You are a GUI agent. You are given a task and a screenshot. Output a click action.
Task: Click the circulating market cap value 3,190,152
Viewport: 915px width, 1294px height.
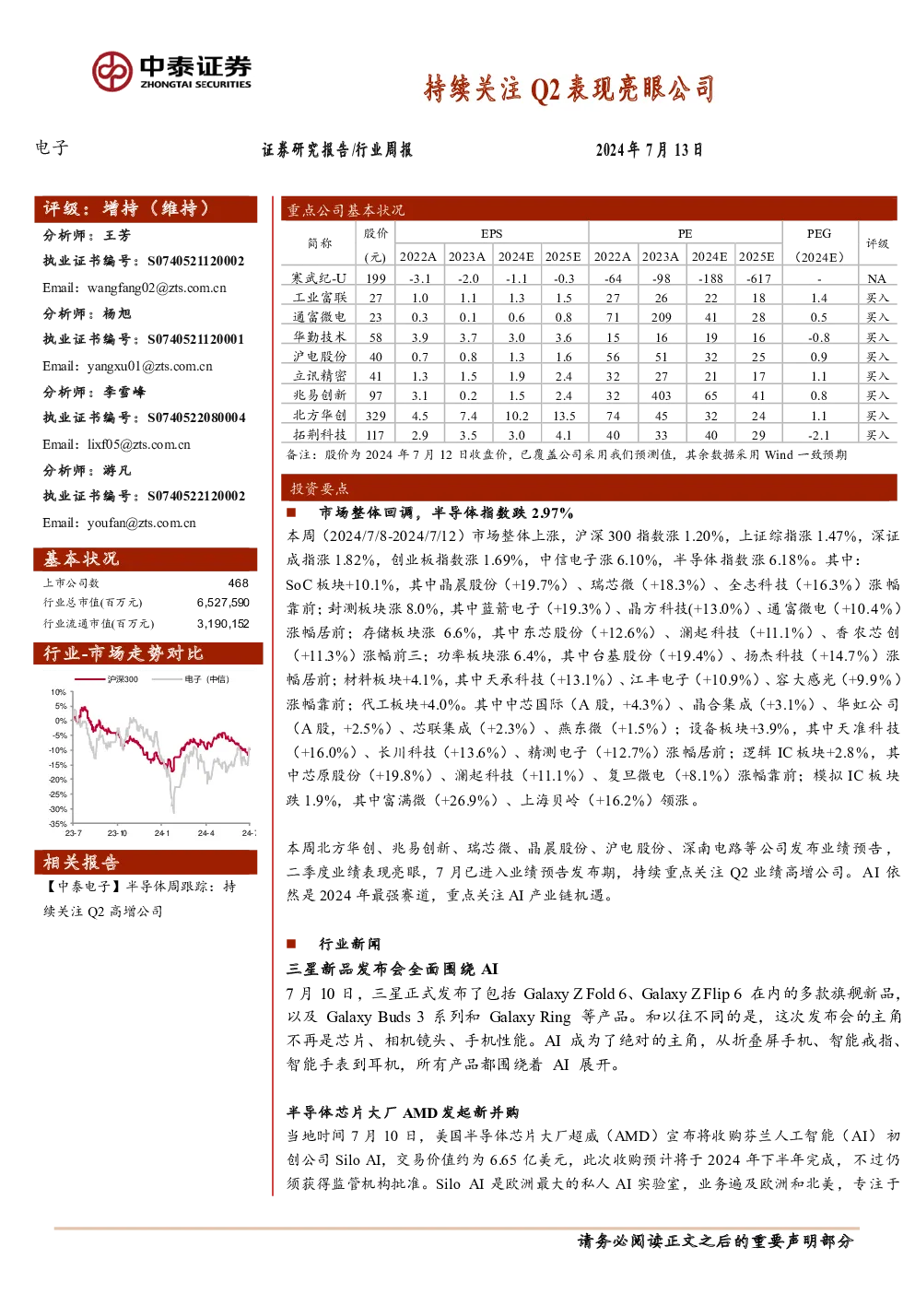223,623
